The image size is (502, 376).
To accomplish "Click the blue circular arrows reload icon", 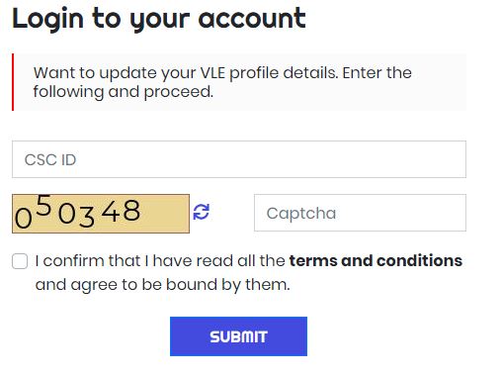I will 201,212.
